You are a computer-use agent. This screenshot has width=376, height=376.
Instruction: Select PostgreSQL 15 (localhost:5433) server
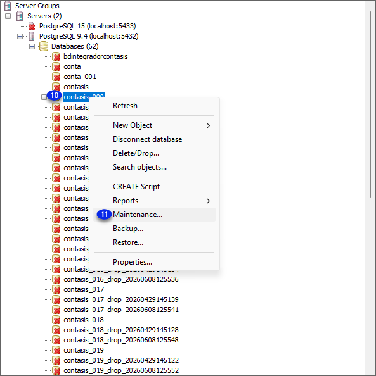click(x=88, y=26)
